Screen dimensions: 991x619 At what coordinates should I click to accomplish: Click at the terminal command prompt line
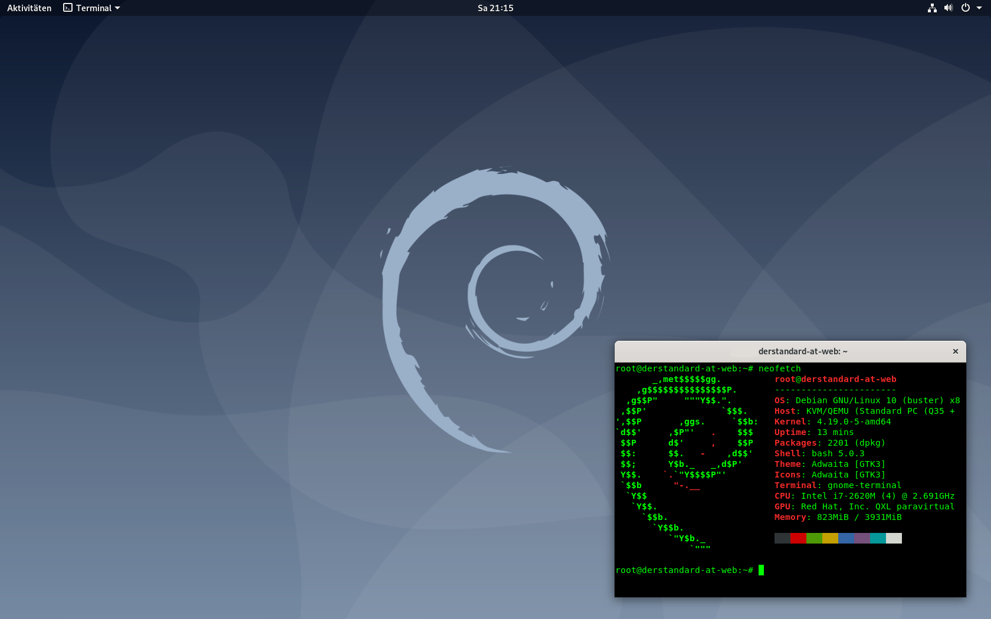pos(684,570)
